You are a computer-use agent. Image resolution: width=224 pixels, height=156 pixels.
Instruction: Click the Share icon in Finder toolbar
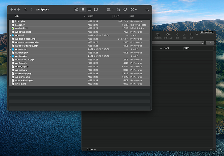[118, 10]
